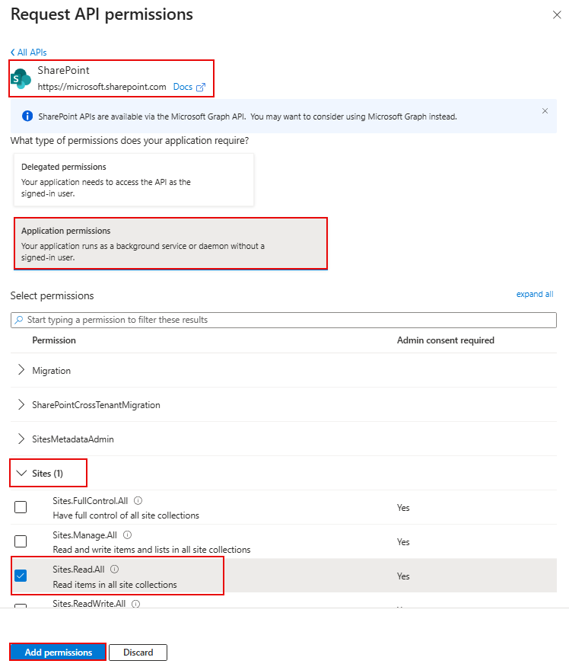
Task: Enable the Sites.FullControl.All checkbox
Action: pos(21,507)
